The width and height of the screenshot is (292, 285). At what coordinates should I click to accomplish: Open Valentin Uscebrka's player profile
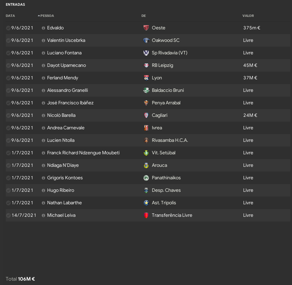pos(66,40)
